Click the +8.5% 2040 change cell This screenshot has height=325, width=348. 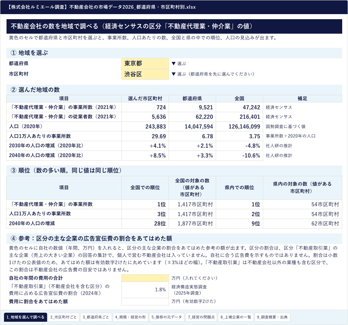[145, 156]
